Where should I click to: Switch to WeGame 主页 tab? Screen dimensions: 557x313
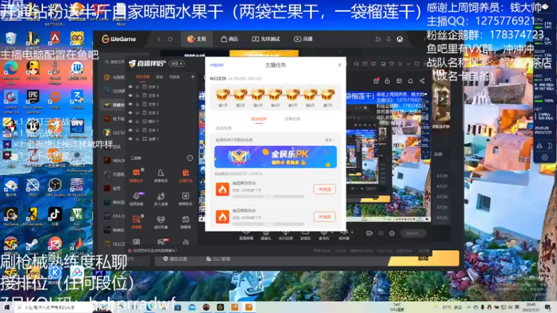[x=197, y=39]
